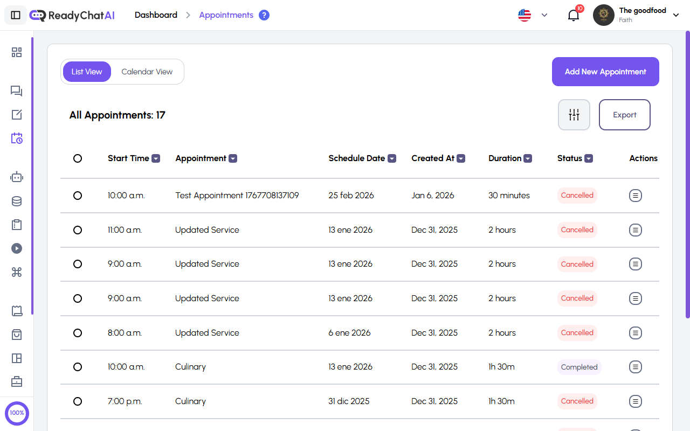This screenshot has width=690, height=431.
Task: Open The goodfood account dropdown
Action: coord(676,15)
